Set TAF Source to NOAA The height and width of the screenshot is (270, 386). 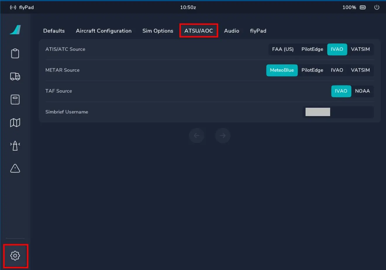362,91
